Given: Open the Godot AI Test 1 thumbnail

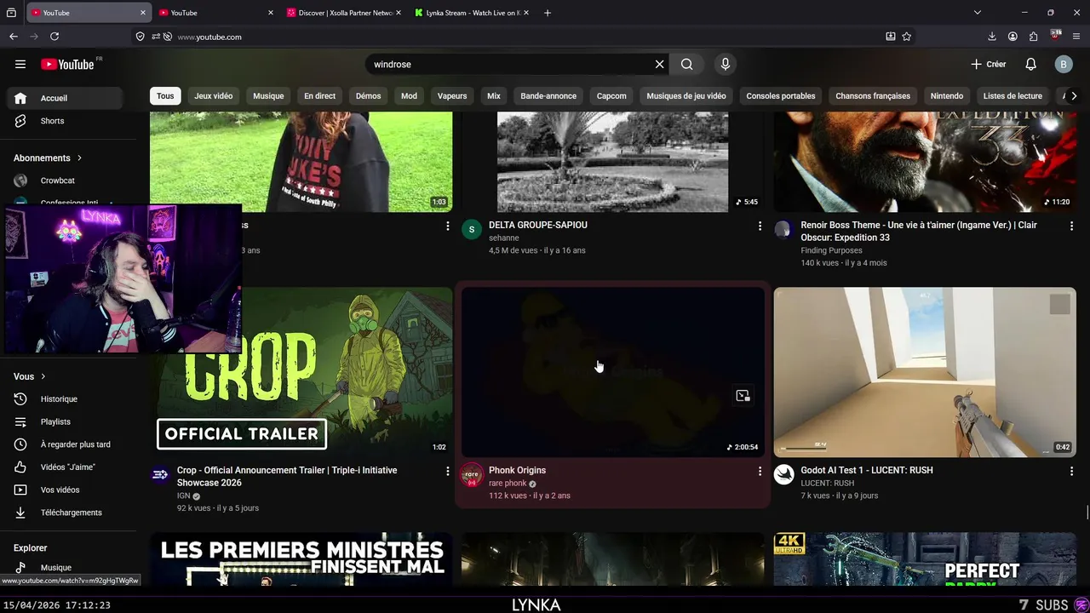Looking at the screenshot, I should (925, 372).
